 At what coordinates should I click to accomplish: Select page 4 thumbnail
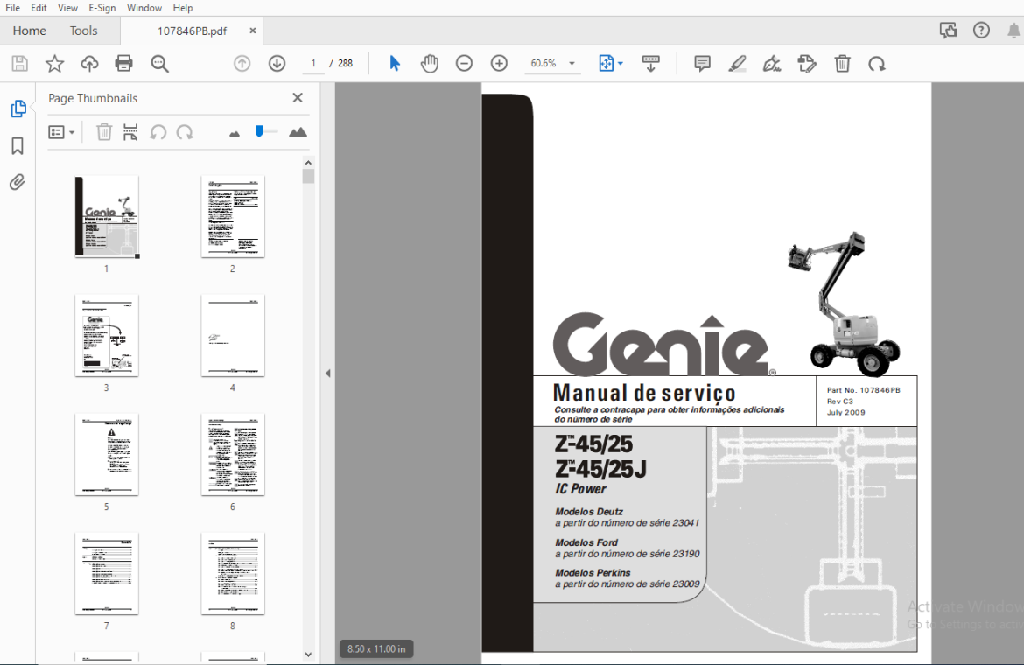pos(233,335)
